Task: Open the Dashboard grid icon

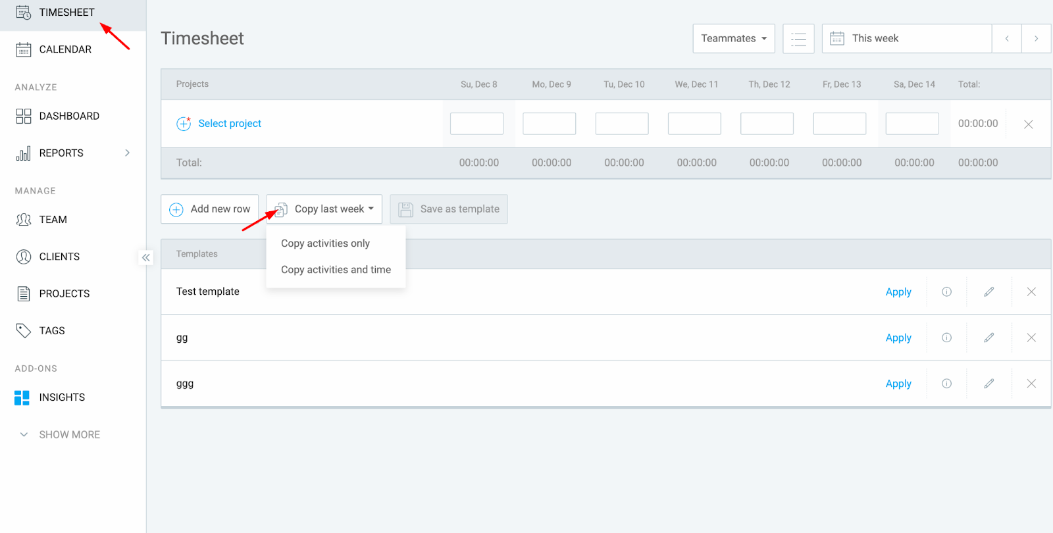Action: tap(24, 116)
